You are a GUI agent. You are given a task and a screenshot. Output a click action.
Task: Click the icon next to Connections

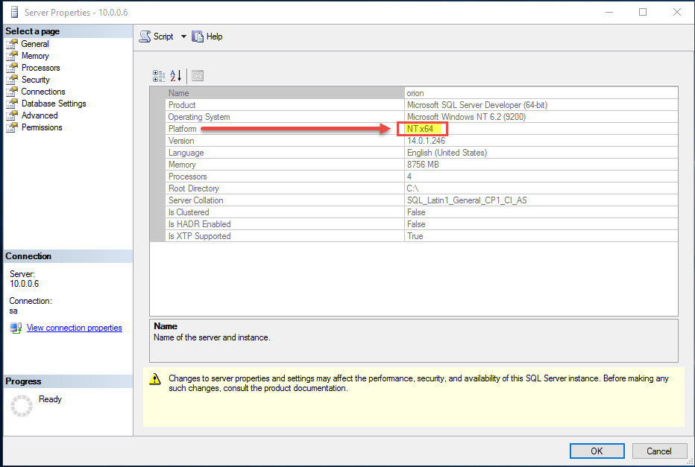point(12,92)
